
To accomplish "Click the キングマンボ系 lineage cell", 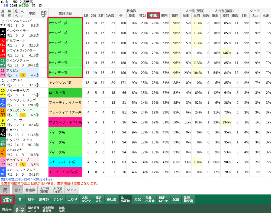I will (x=65, y=83).
